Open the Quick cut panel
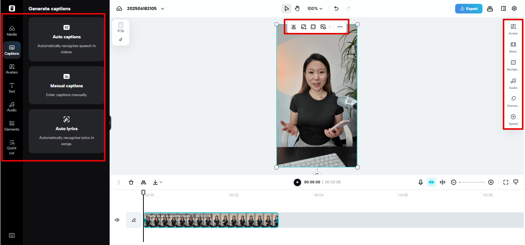 pos(12,147)
